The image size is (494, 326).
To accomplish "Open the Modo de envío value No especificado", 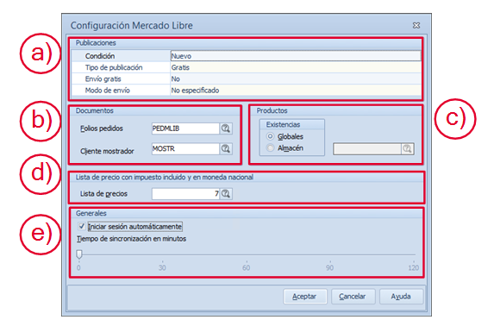I will point(296,91).
